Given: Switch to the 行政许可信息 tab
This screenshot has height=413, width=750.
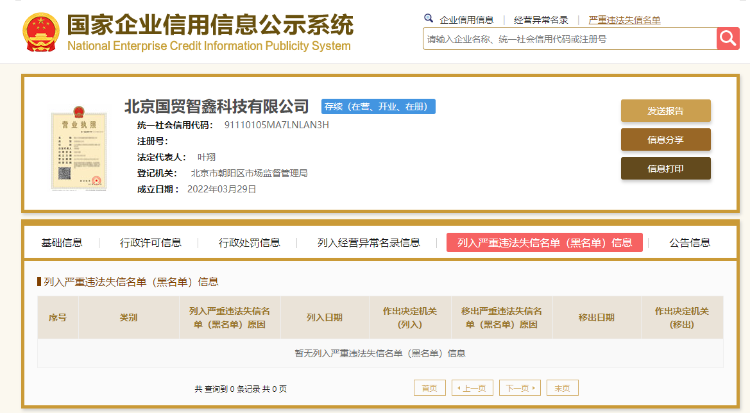Looking at the screenshot, I should coord(151,243).
